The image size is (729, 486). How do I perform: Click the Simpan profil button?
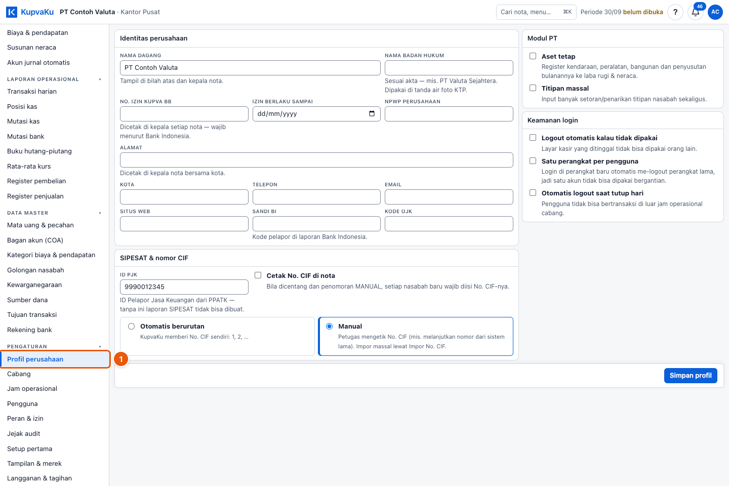point(691,376)
